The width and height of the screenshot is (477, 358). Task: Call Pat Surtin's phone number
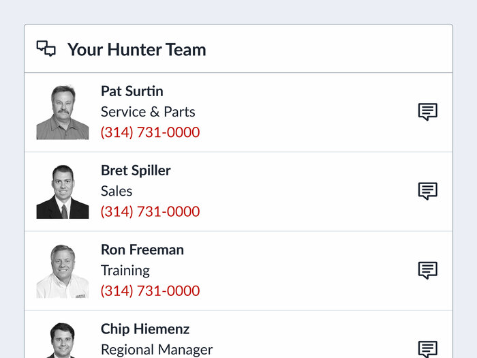(x=151, y=132)
